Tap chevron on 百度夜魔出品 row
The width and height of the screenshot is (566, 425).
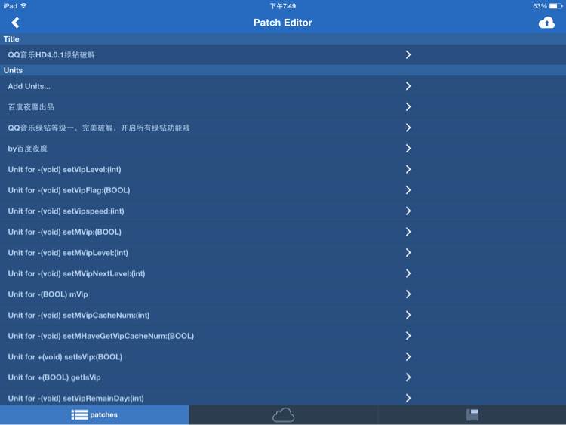408,107
